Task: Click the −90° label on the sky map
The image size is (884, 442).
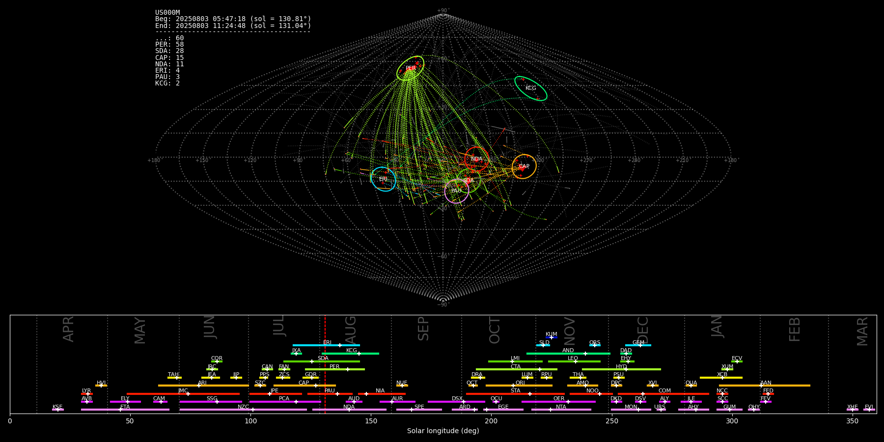Action: pyautogui.click(x=443, y=304)
